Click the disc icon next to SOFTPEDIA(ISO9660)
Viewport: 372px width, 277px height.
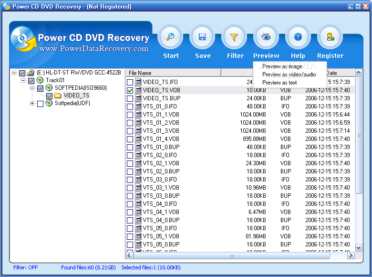coord(49,88)
